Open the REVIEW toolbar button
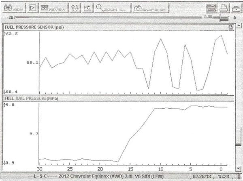Image resolution: width=243 pixels, height=181 pixels. tap(54, 8)
